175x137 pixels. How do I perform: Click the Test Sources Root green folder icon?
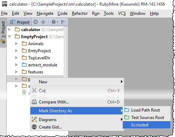click(x=127, y=117)
